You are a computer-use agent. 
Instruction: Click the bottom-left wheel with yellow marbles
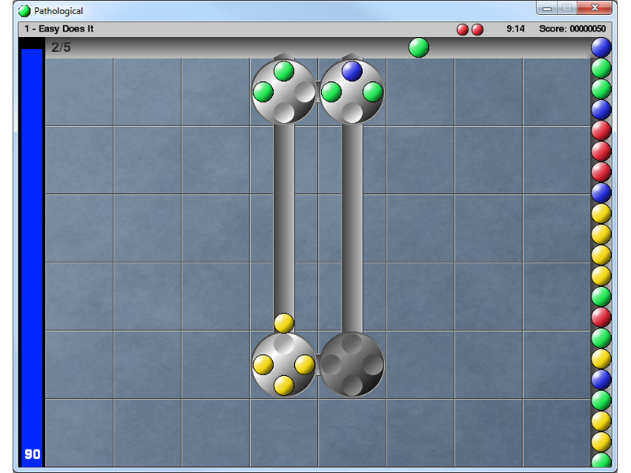coord(284,364)
